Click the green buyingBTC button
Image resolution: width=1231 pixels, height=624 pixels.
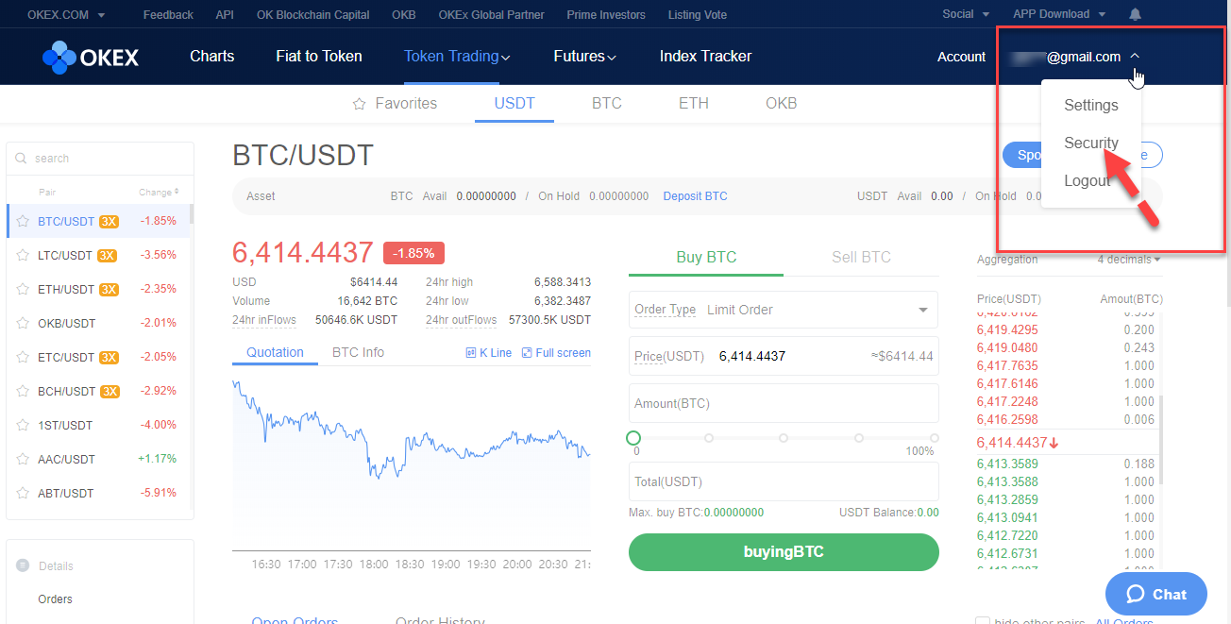(784, 552)
